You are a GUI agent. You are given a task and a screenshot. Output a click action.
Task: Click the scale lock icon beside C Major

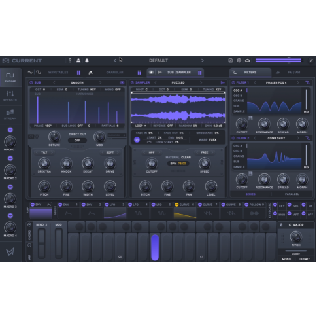click(x=281, y=225)
